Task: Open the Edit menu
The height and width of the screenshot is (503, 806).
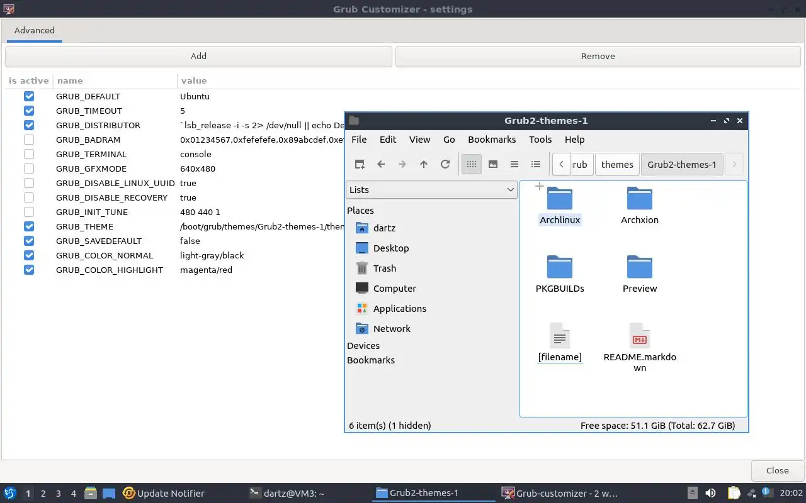Action: (x=388, y=140)
